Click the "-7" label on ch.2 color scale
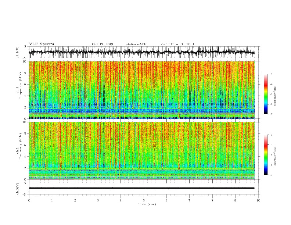 pyautogui.click(x=271, y=175)
